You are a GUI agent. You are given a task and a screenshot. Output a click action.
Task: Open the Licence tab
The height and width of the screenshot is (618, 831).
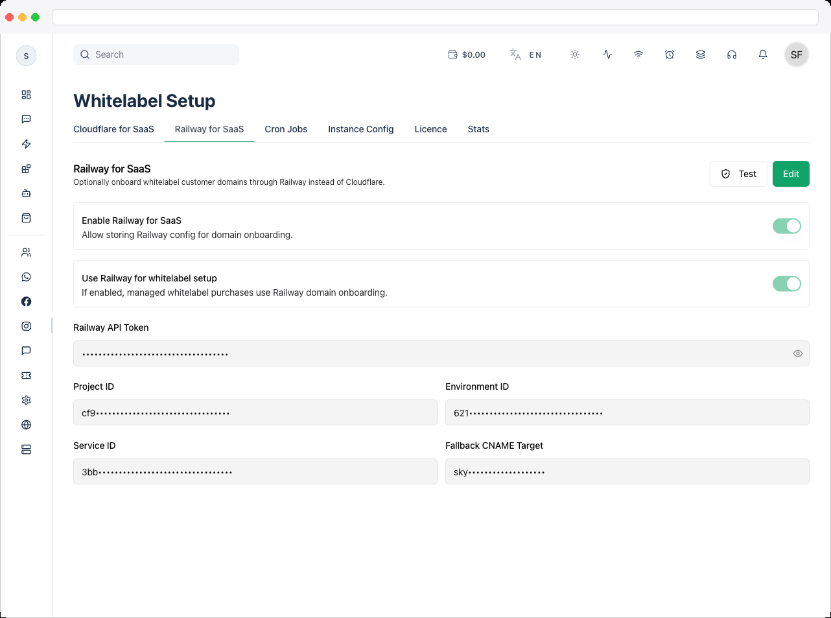(x=431, y=129)
